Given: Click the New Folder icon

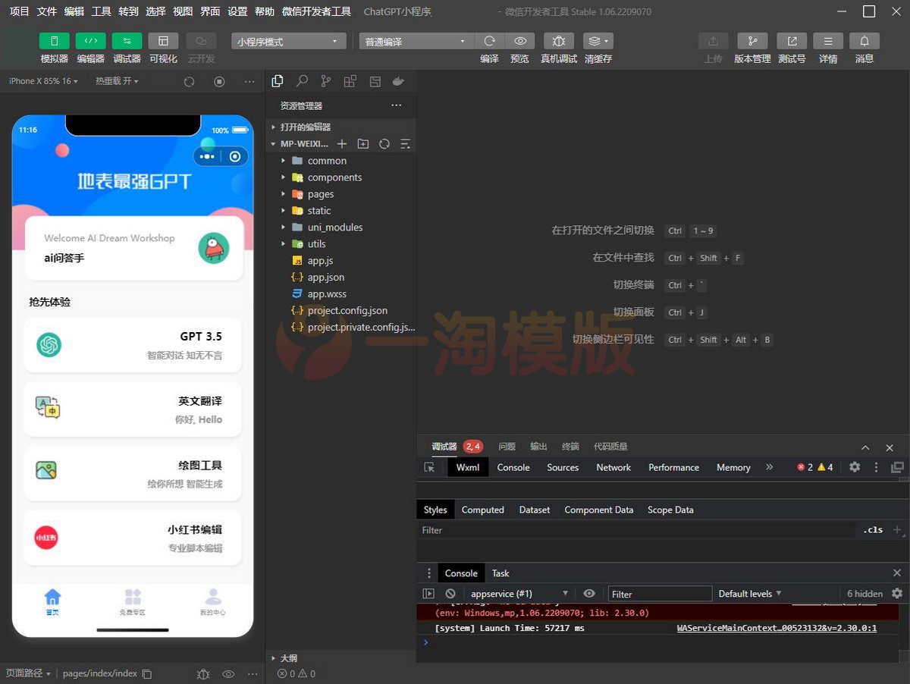Looking at the screenshot, I should click(x=363, y=143).
